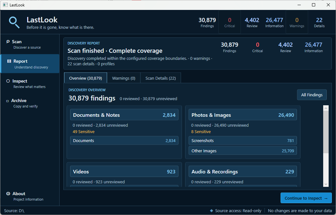The image size is (336, 215).
Task: Minimize the LastLook window
Action: pyautogui.click(x=299, y=5)
